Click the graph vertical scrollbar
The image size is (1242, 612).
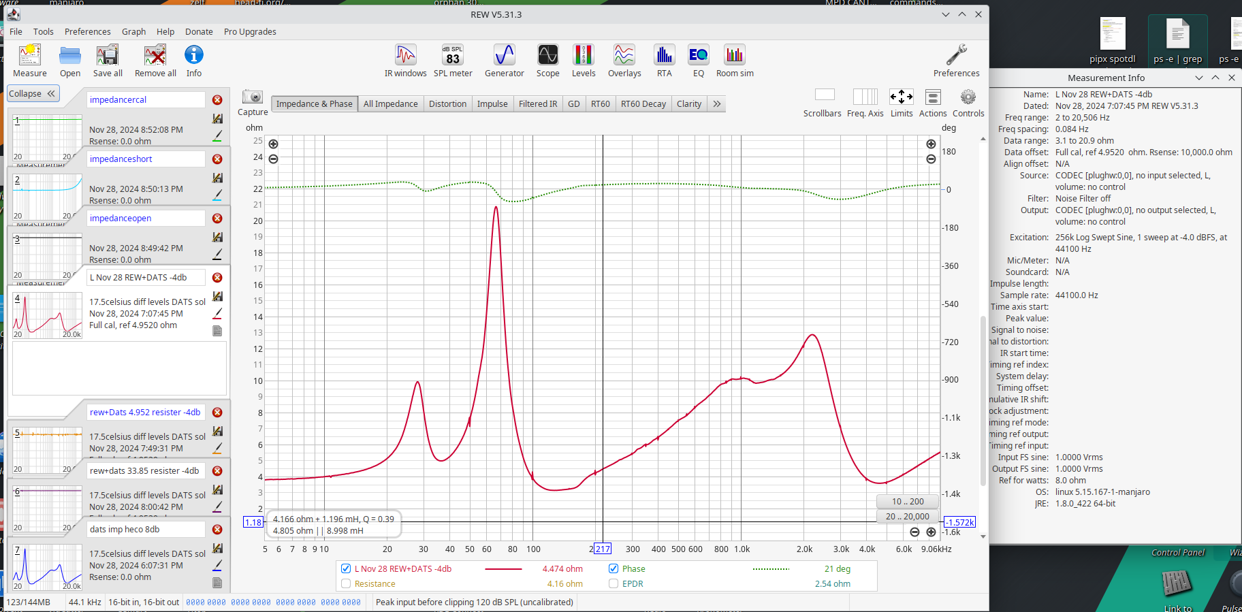[x=983, y=401]
